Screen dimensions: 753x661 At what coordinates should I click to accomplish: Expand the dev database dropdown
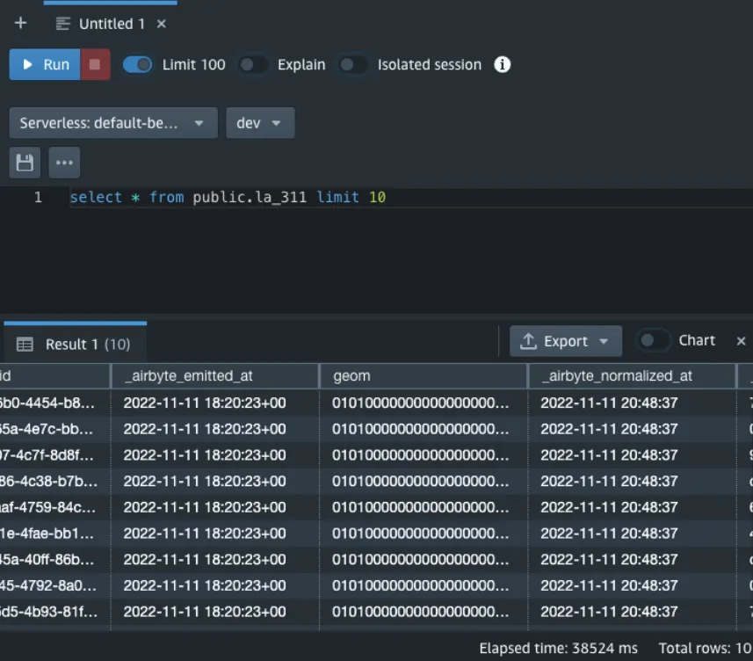[x=259, y=123]
